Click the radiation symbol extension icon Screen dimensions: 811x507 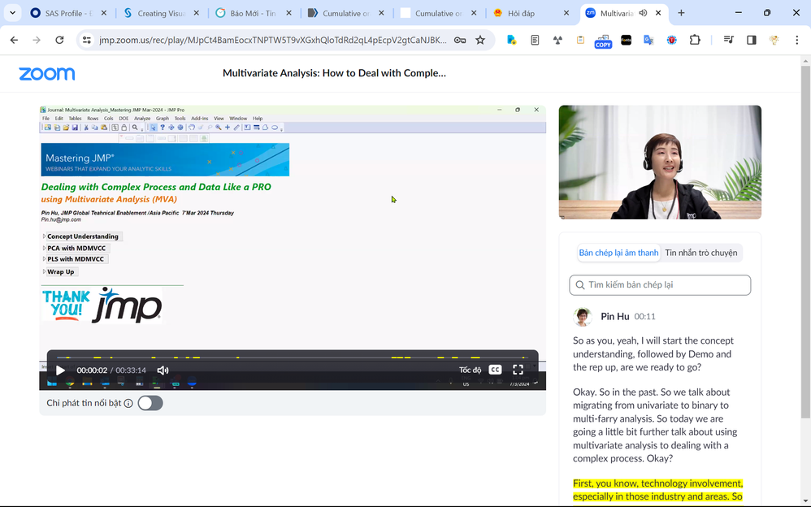tap(557, 40)
